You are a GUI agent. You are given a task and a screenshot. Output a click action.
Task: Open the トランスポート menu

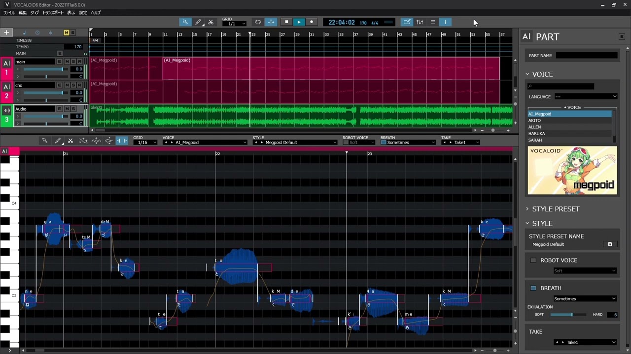(x=53, y=13)
